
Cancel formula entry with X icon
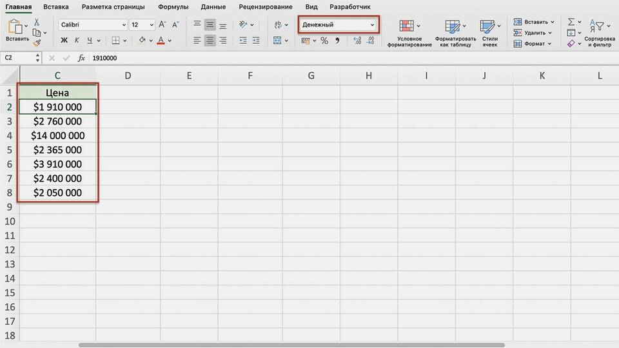[x=52, y=58]
